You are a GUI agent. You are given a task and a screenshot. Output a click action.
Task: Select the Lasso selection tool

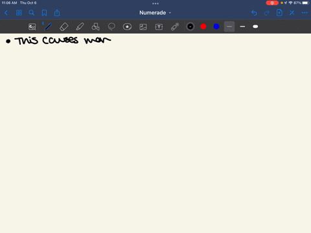click(111, 27)
